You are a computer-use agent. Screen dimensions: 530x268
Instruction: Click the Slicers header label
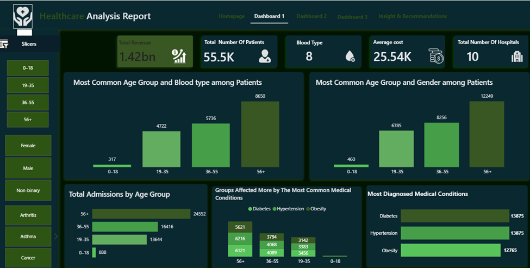point(29,44)
